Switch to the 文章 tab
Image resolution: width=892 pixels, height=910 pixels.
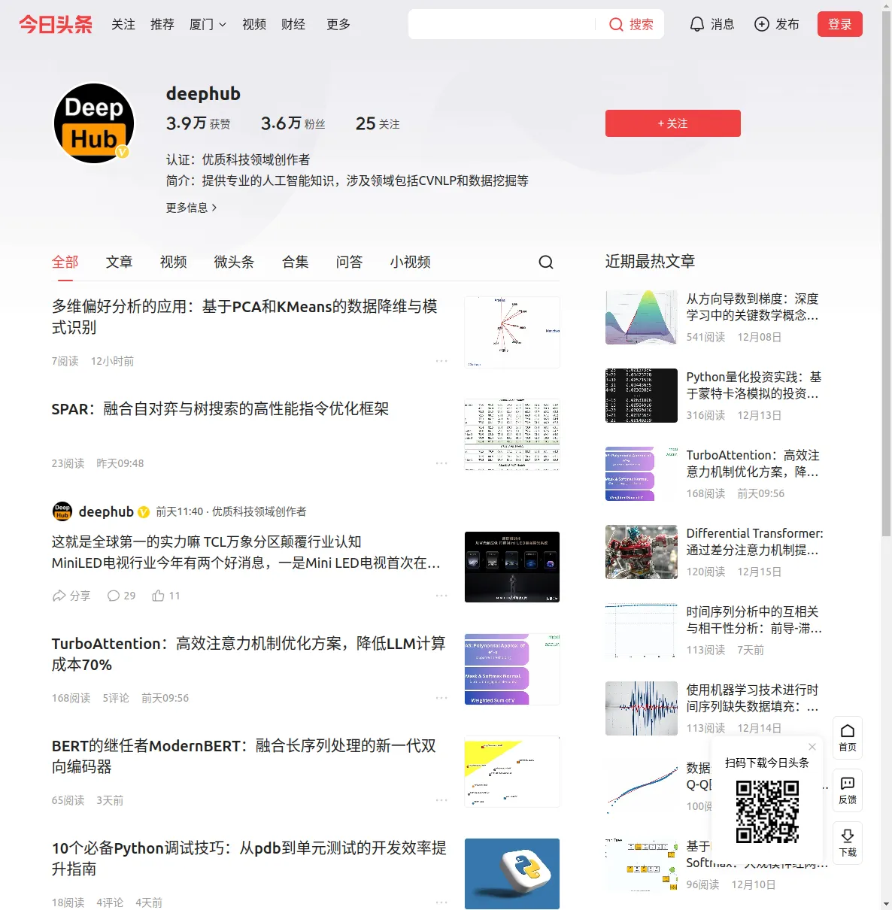click(x=120, y=262)
